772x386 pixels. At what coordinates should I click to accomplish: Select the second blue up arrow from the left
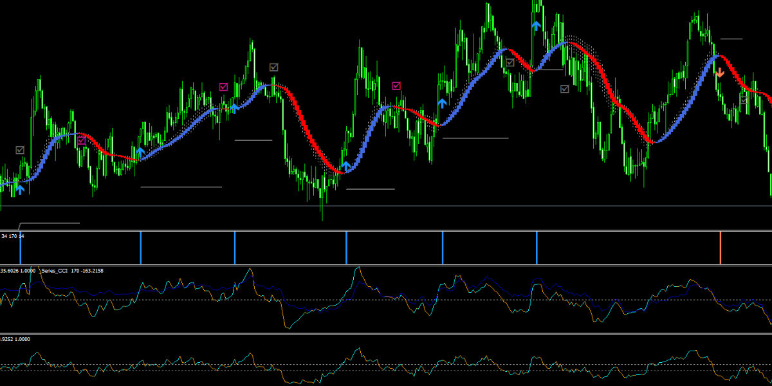pos(141,152)
